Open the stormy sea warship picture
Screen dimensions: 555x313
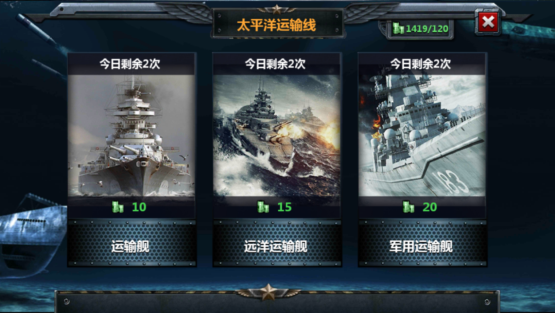[x=277, y=136]
